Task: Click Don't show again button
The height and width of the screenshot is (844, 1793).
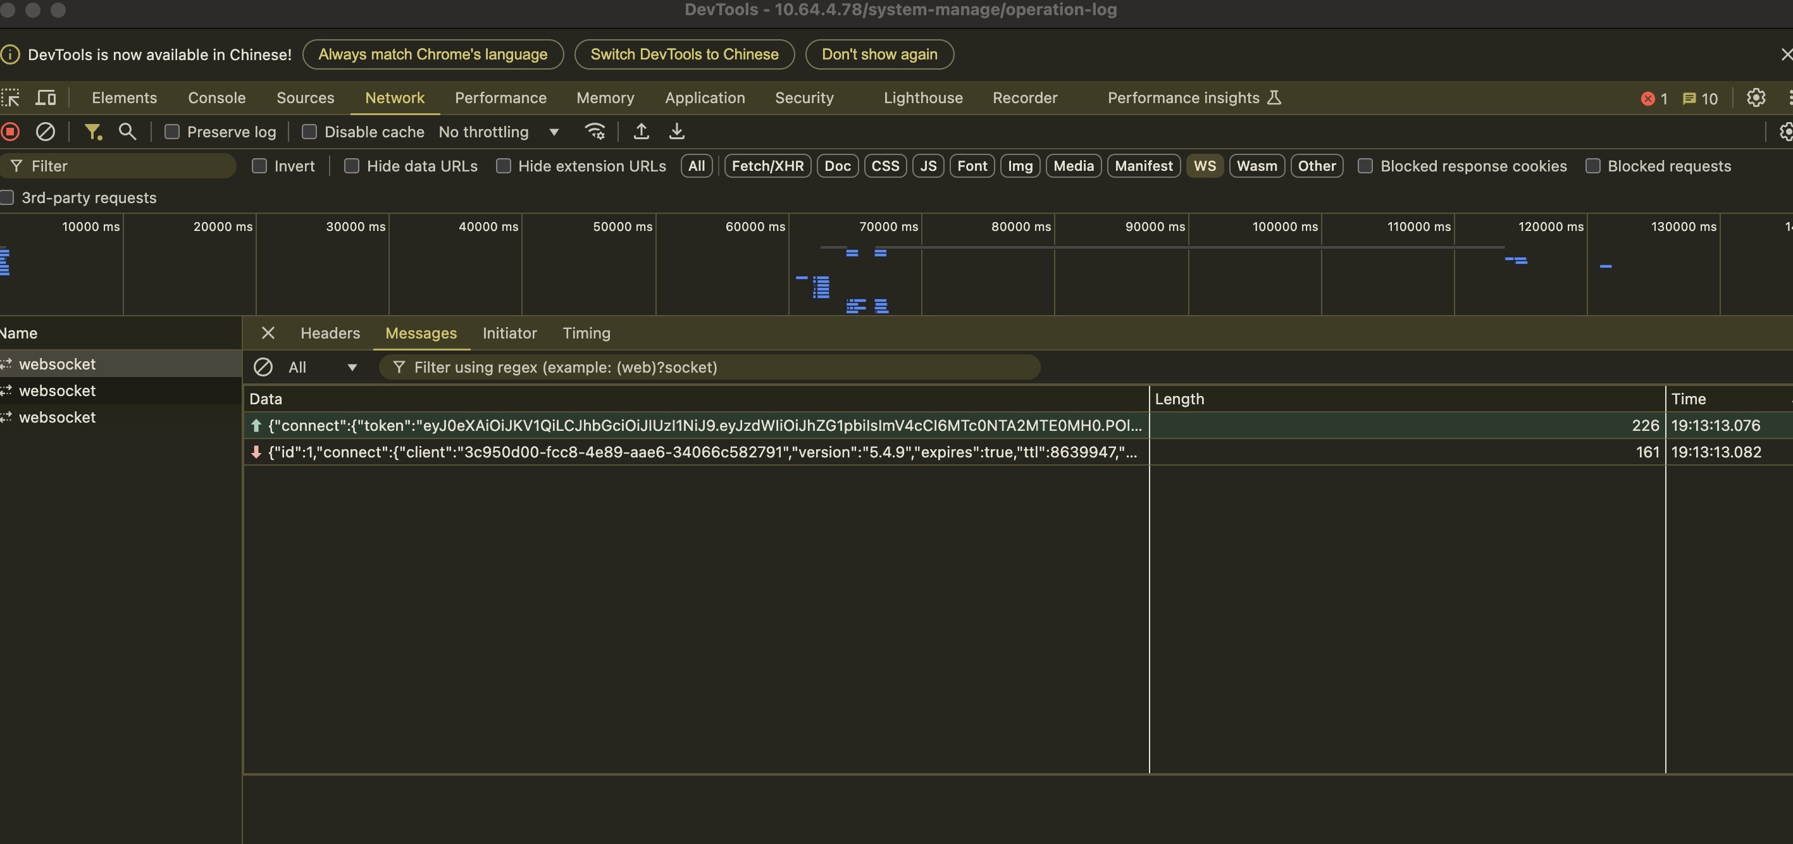Action: (x=879, y=54)
